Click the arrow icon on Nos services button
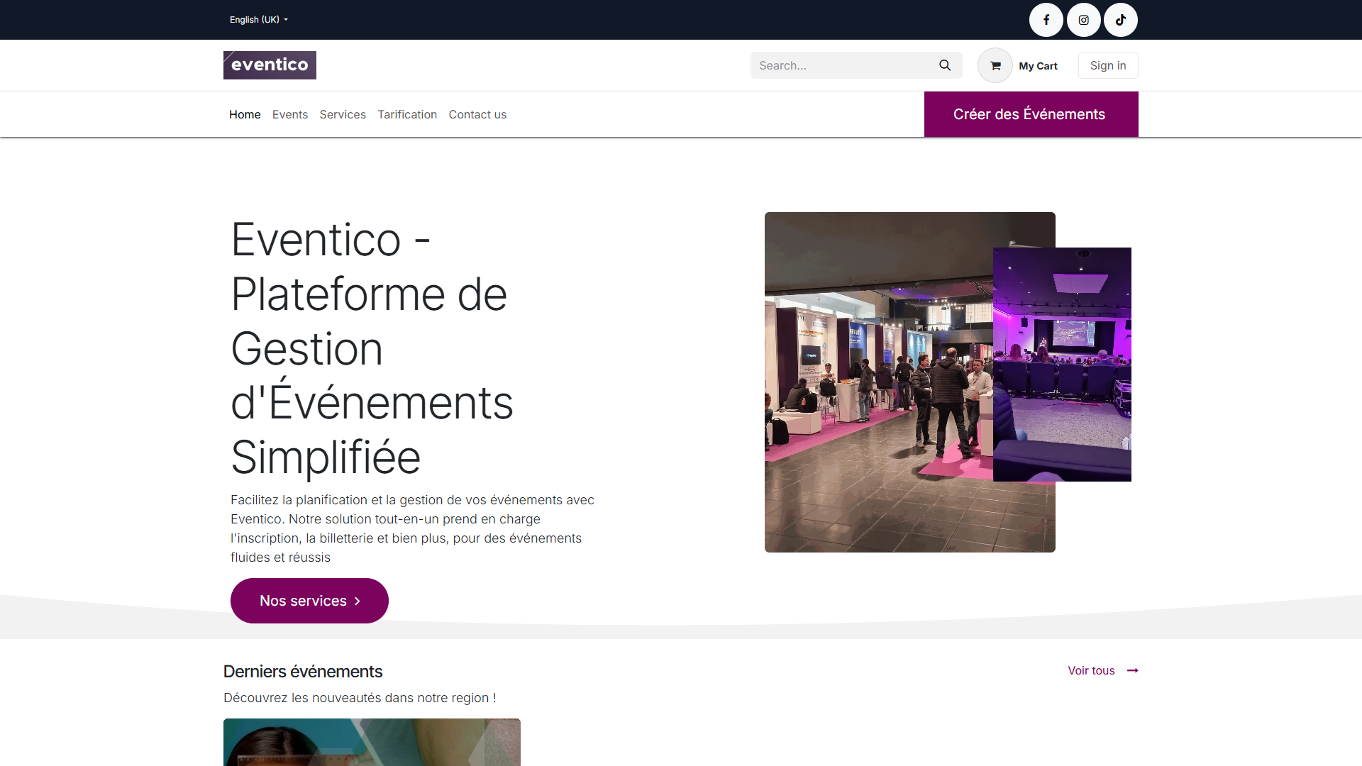 click(x=358, y=599)
